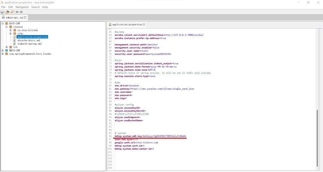Click the Open File toolbar icon
Viewport: 323px width, 172px height.
2,12
